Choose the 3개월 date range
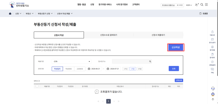This screenshot has width=218, height=104. tap(140, 69)
